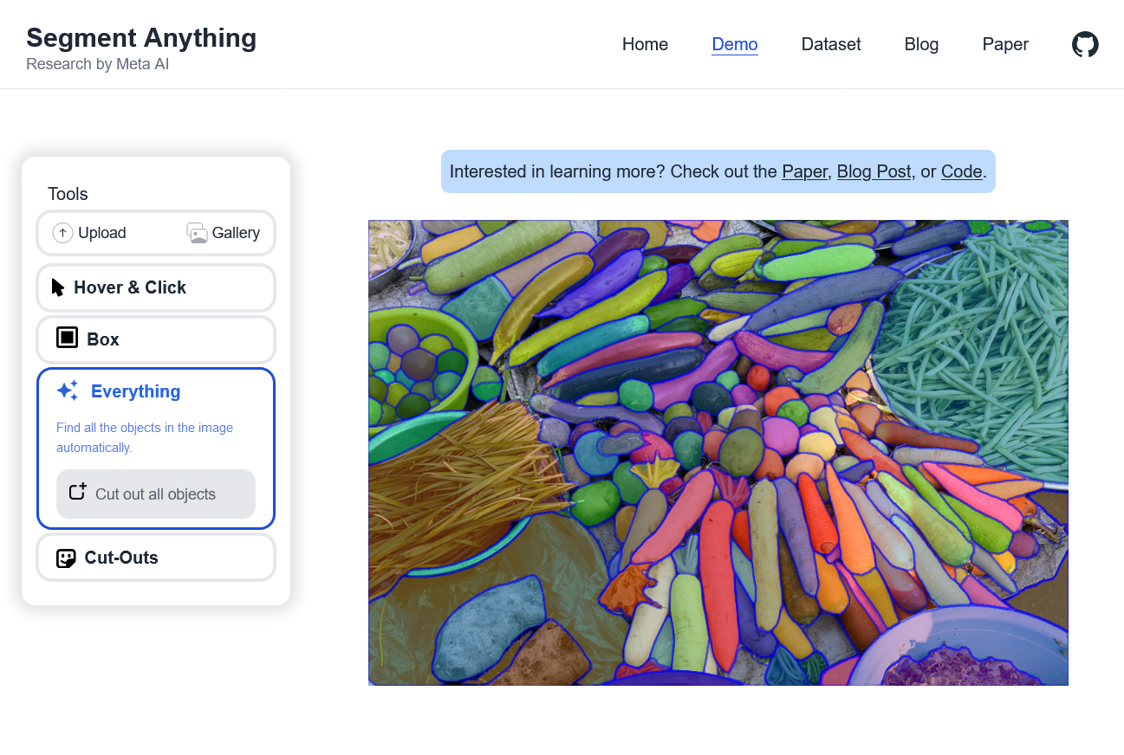Open the Blog nav item

(x=921, y=44)
